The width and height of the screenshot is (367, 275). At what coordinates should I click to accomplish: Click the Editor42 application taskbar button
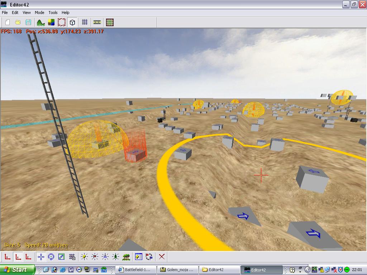tap(261, 270)
